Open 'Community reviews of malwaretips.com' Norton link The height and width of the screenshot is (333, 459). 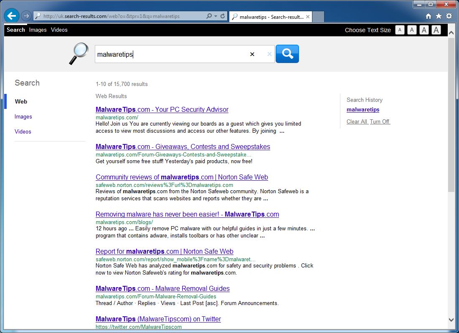(x=182, y=177)
